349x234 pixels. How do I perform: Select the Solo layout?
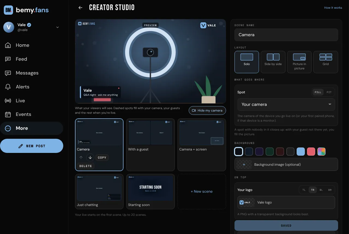[x=247, y=62]
